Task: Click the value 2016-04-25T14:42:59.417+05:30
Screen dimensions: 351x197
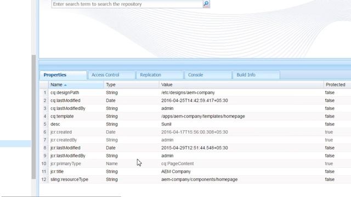Action: 195,101
